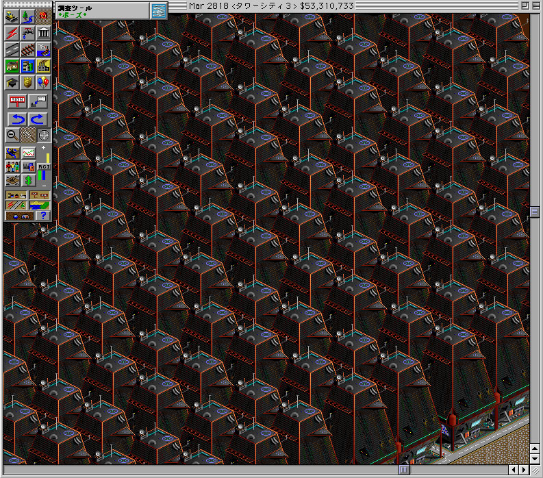Click the horizontal scrollbar left arrow
The height and width of the screenshot is (478, 543).
pyautogui.click(x=514, y=470)
